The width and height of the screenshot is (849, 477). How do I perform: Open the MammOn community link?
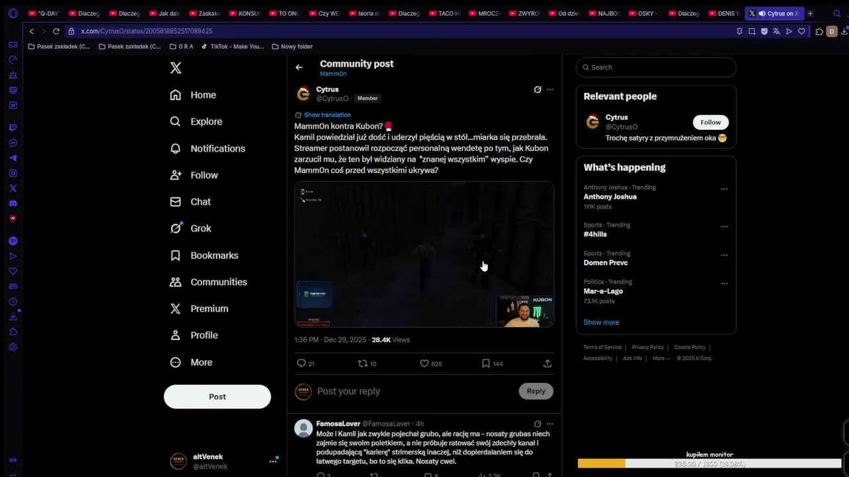(x=333, y=74)
